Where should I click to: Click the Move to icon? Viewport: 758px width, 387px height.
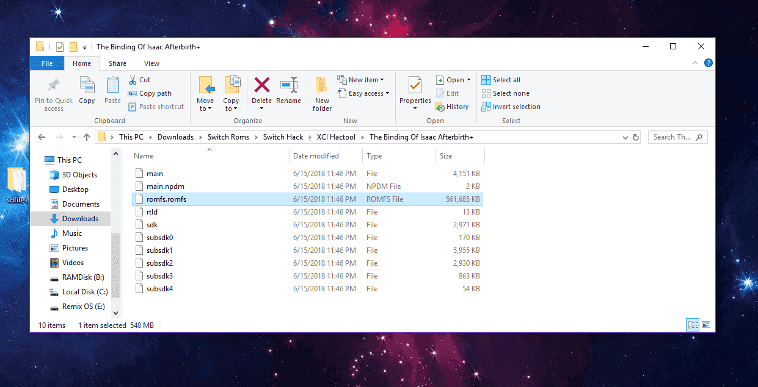point(205,94)
